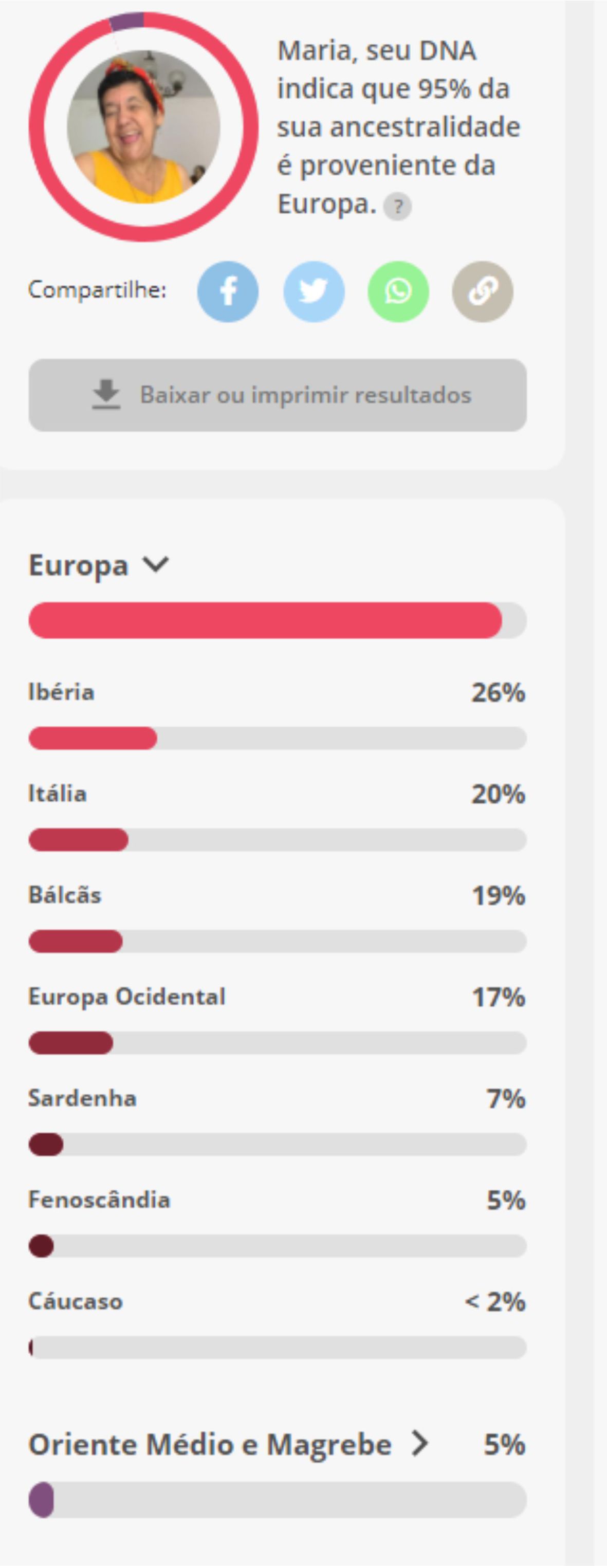
Task: Click the purple Oriente Médio bar
Action: [x=278, y=1500]
